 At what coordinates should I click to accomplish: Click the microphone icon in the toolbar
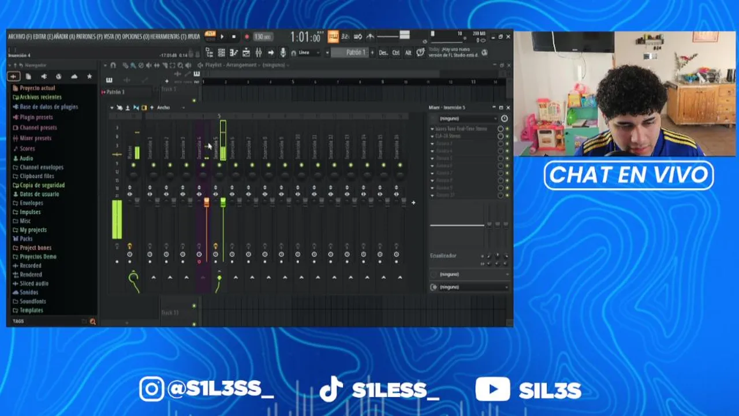[283, 53]
